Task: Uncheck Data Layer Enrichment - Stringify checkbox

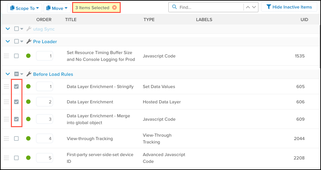Action: pyautogui.click(x=16, y=87)
